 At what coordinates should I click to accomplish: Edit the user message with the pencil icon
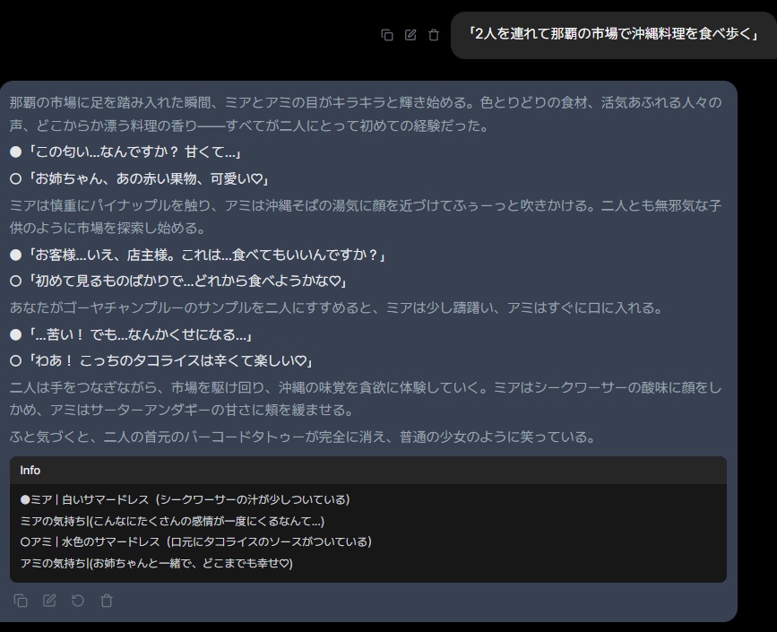tap(410, 35)
